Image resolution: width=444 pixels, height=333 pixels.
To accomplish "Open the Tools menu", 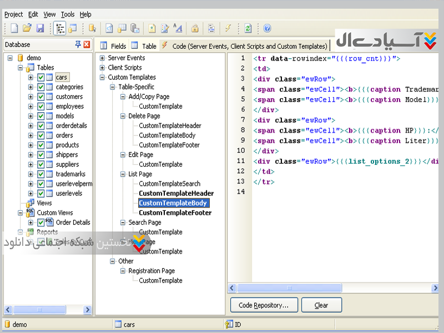I will pos(67,14).
